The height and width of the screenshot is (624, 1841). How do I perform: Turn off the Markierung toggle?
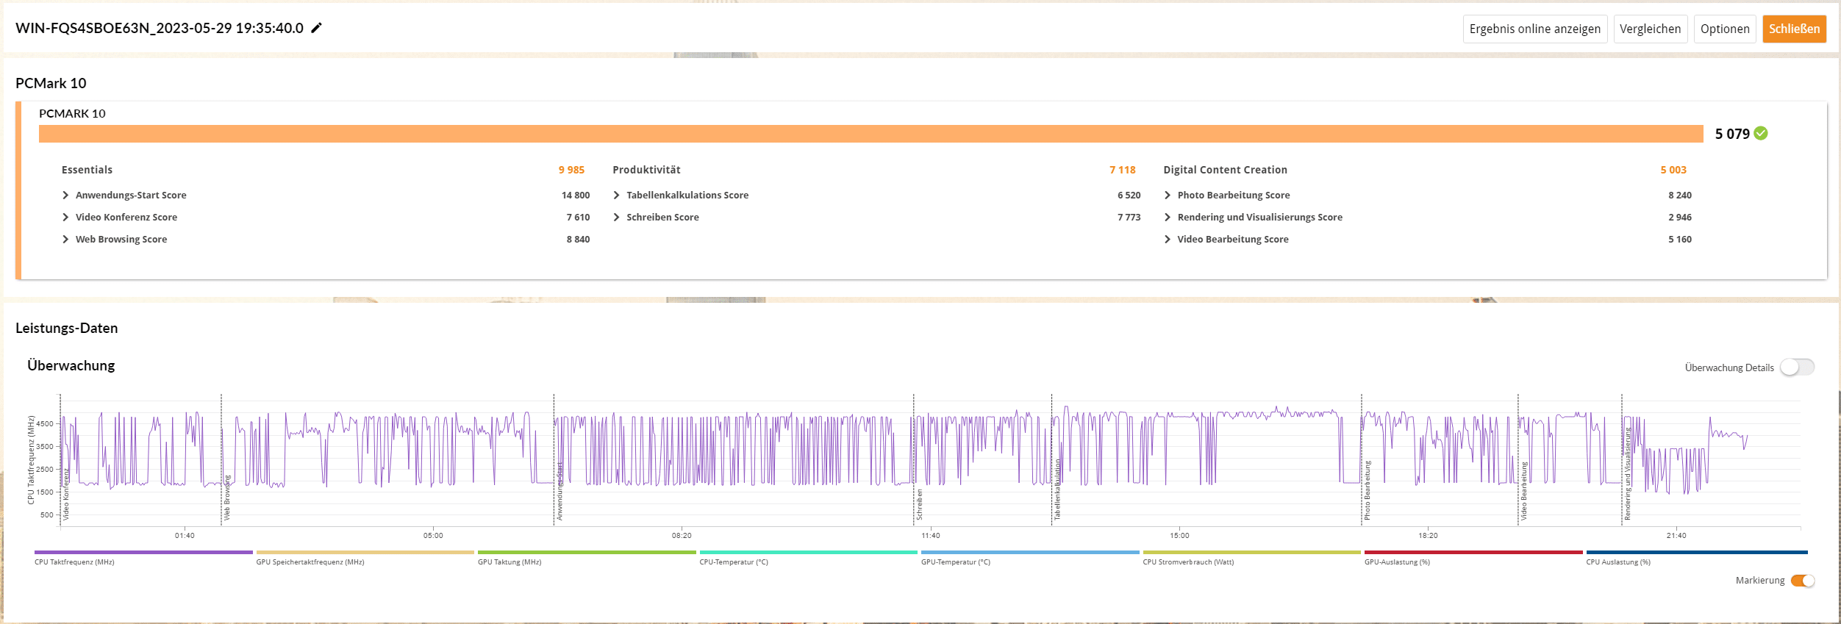tap(1802, 581)
